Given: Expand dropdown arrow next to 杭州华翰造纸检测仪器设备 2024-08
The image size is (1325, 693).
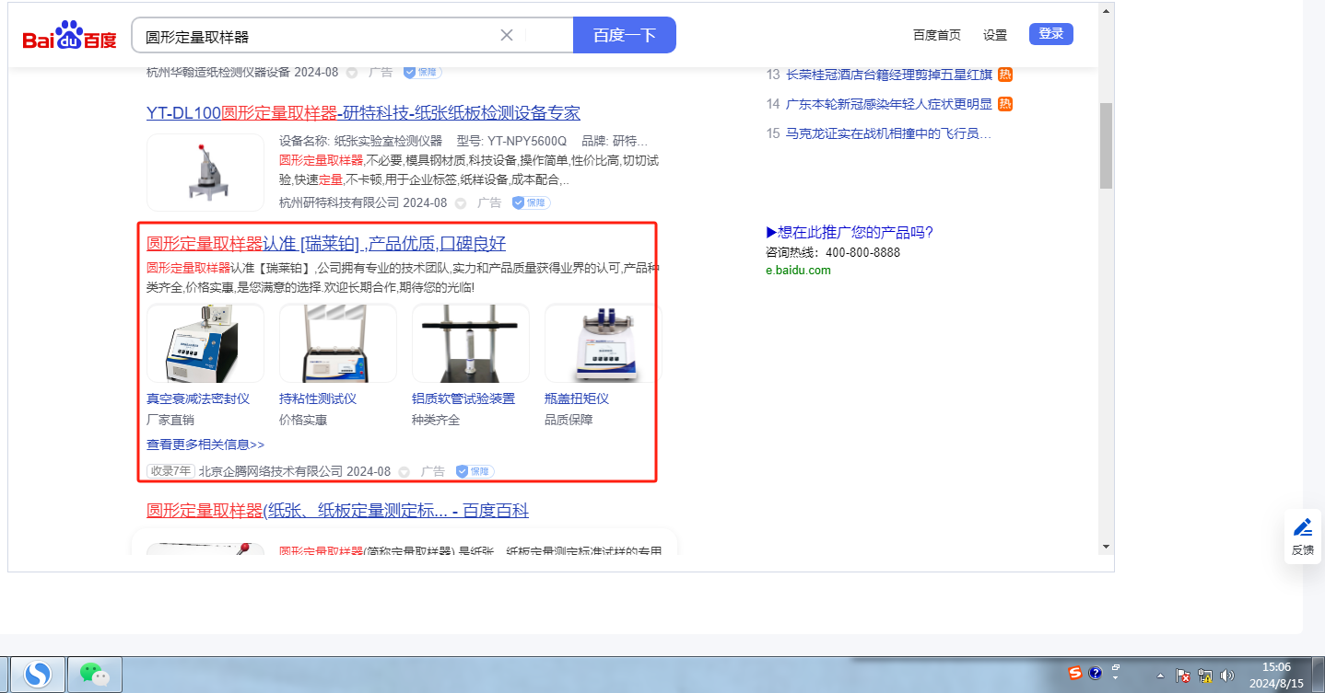Looking at the screenshot, I should (x=352, y=72).
